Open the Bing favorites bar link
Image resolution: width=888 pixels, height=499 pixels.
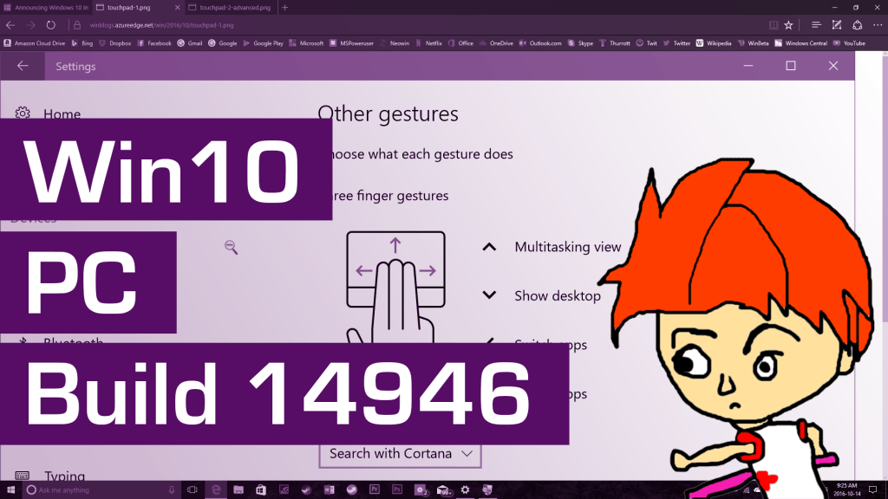tap(82, 43)
